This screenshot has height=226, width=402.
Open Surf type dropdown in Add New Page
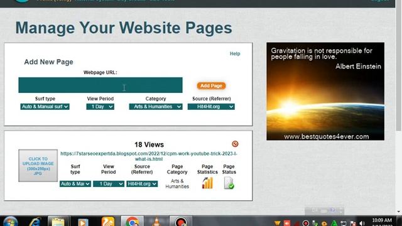click(x=45, y=107)
